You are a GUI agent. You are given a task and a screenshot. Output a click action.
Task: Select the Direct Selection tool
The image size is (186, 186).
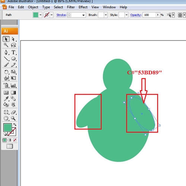point(13,39)
